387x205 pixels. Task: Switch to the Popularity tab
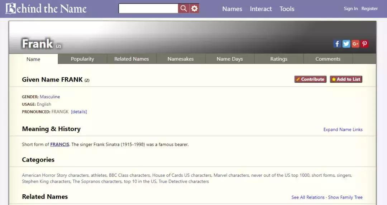[82, 59]
